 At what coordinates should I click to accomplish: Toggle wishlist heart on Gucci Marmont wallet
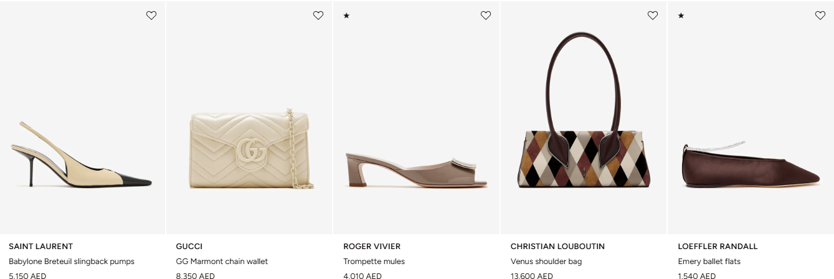(x=318, y=16)
